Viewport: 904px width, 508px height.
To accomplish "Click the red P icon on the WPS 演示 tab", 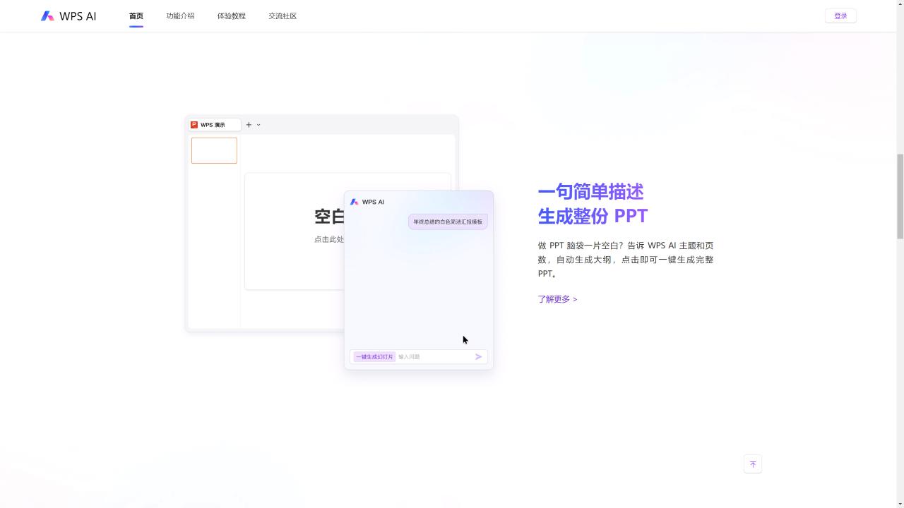I will 194,125.
